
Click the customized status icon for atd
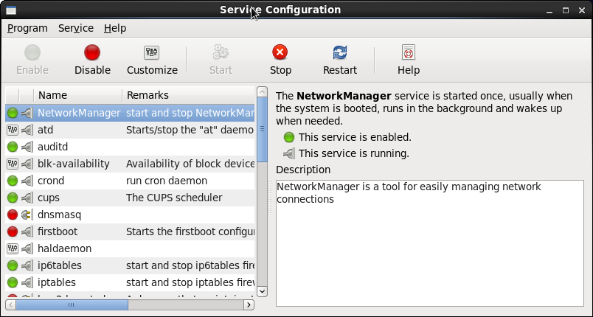coord(13,130)
